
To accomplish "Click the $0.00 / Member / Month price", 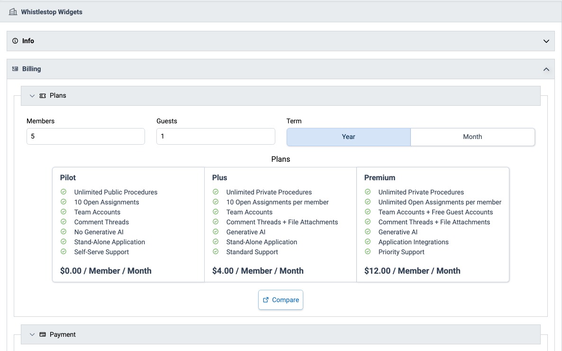I will (x=106, y=271).
